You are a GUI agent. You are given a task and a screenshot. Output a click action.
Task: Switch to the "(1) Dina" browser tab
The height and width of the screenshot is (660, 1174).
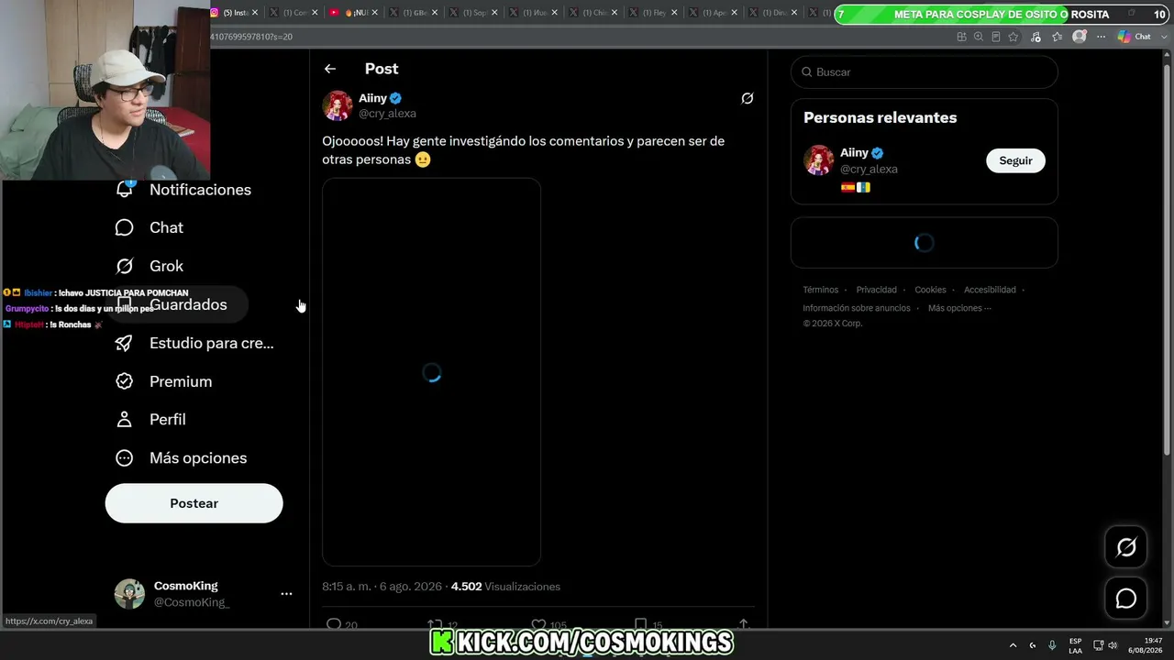tap(773, 13)
